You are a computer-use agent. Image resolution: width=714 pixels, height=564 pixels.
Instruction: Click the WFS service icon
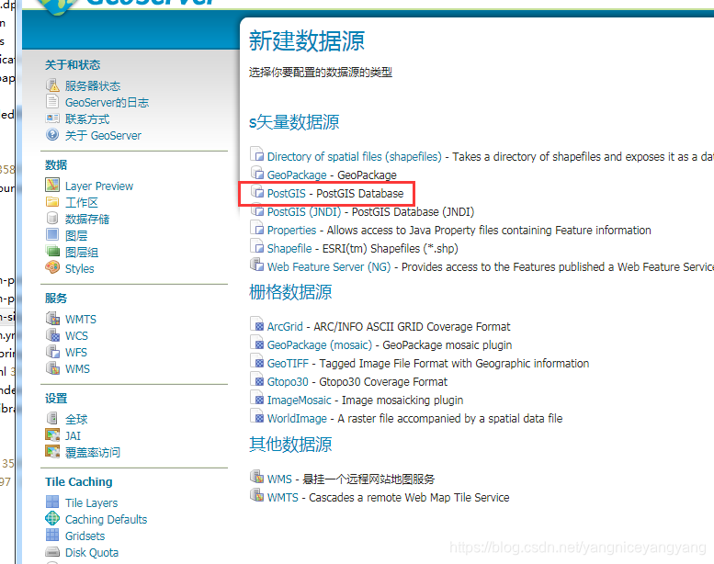click(x=52, y=352)
